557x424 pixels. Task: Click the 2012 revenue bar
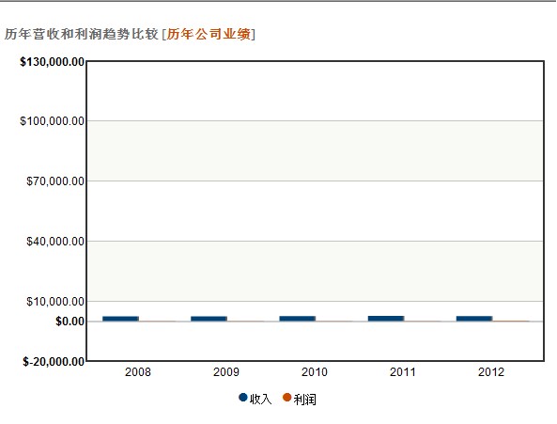point(474,319)
